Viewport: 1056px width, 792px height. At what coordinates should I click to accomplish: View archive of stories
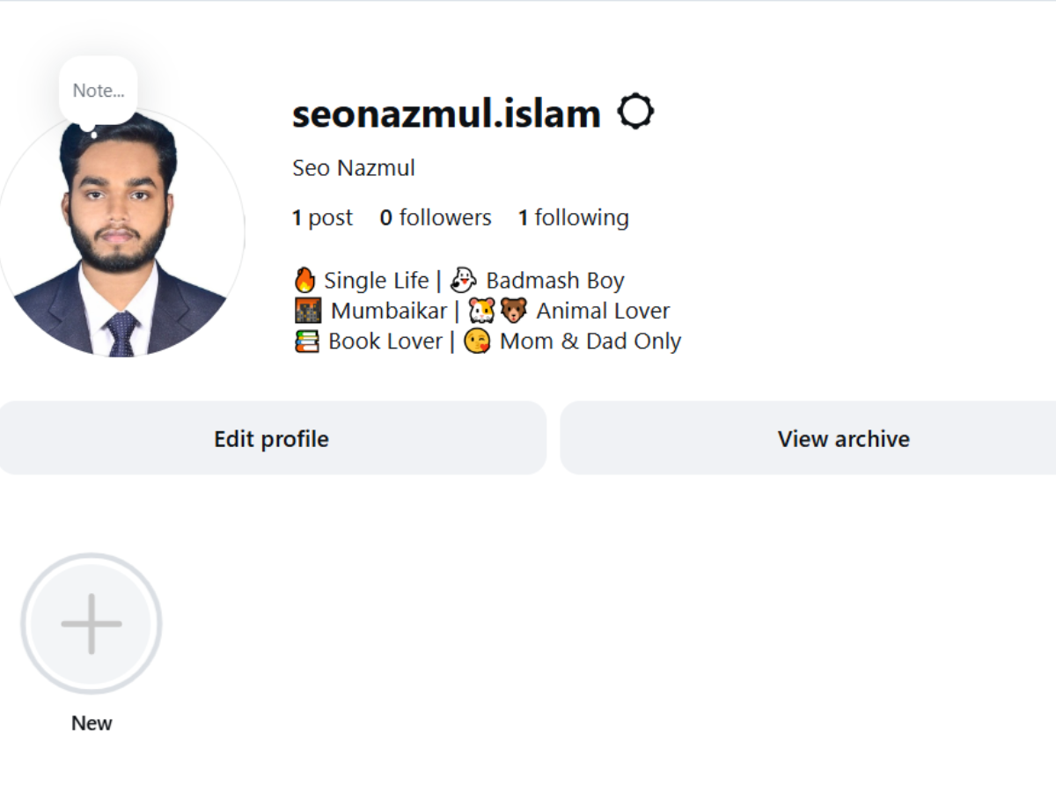[x=843, y=438]
